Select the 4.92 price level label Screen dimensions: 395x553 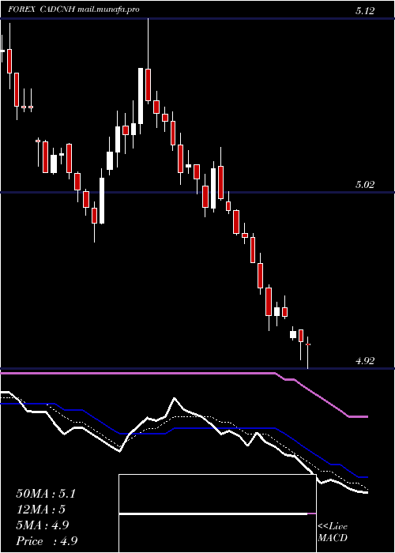[364, 361]
